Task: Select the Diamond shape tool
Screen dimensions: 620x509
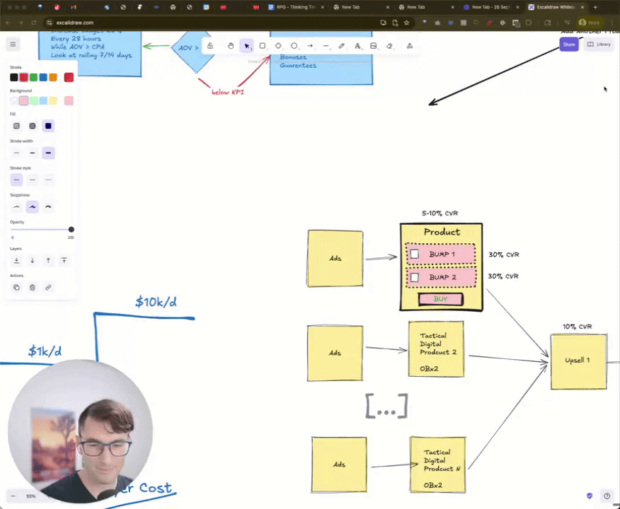Action: pyautogui.click(x=278, y=46)
